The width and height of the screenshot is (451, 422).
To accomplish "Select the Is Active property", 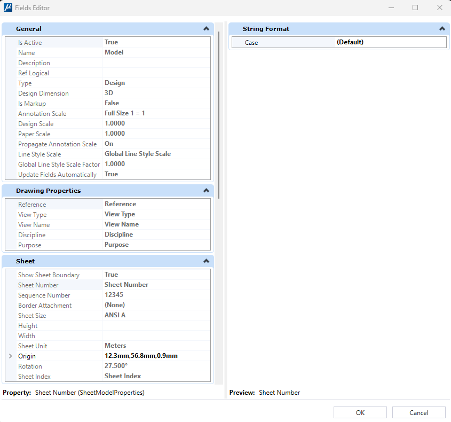I will tap(30, 43).
